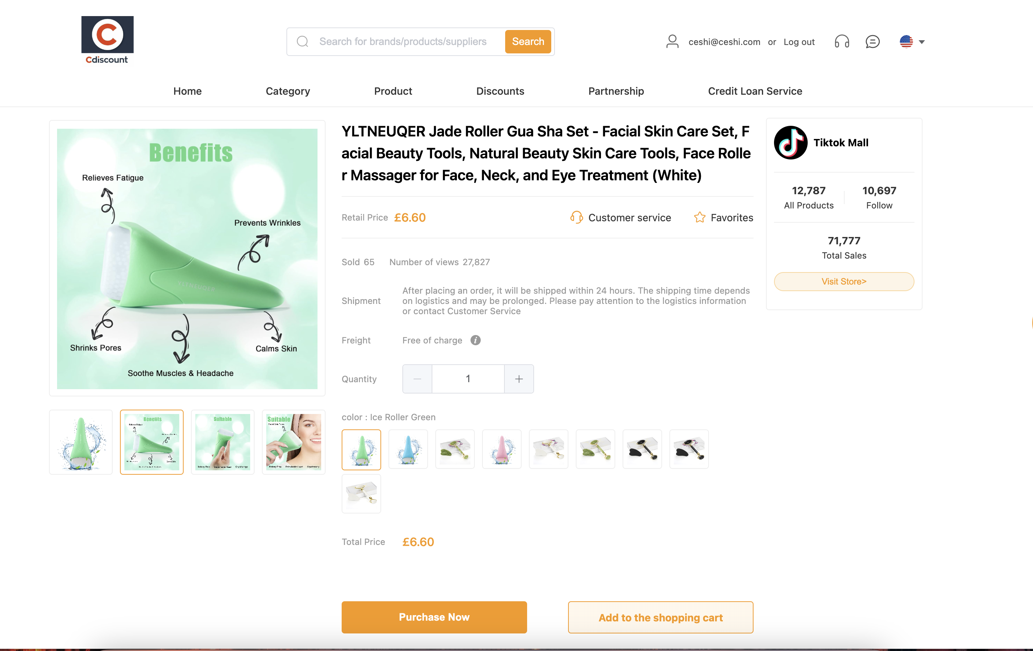Click the Cdiscount logo
Screen dimensions: 1033x651
[107, 40]
